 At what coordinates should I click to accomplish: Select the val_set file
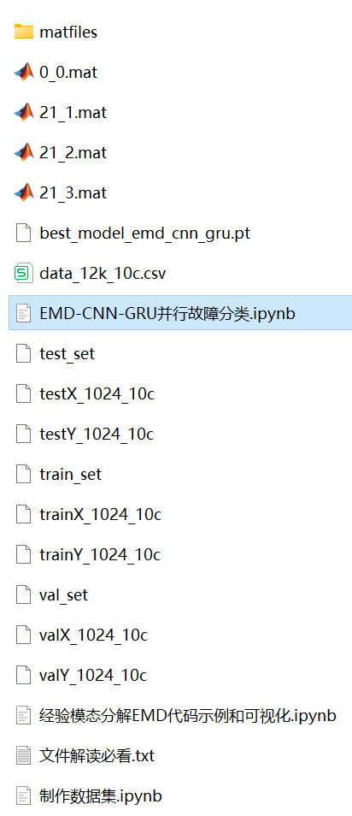(x=63, y=594)
